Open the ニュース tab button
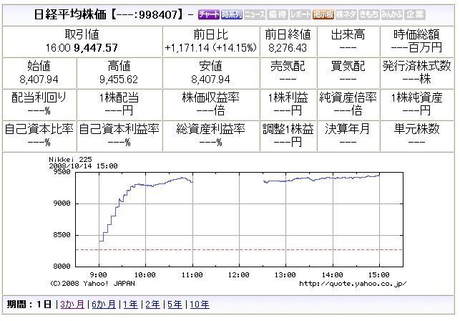The height and width of the screenshot is (321, 460). tap(255, 14)
